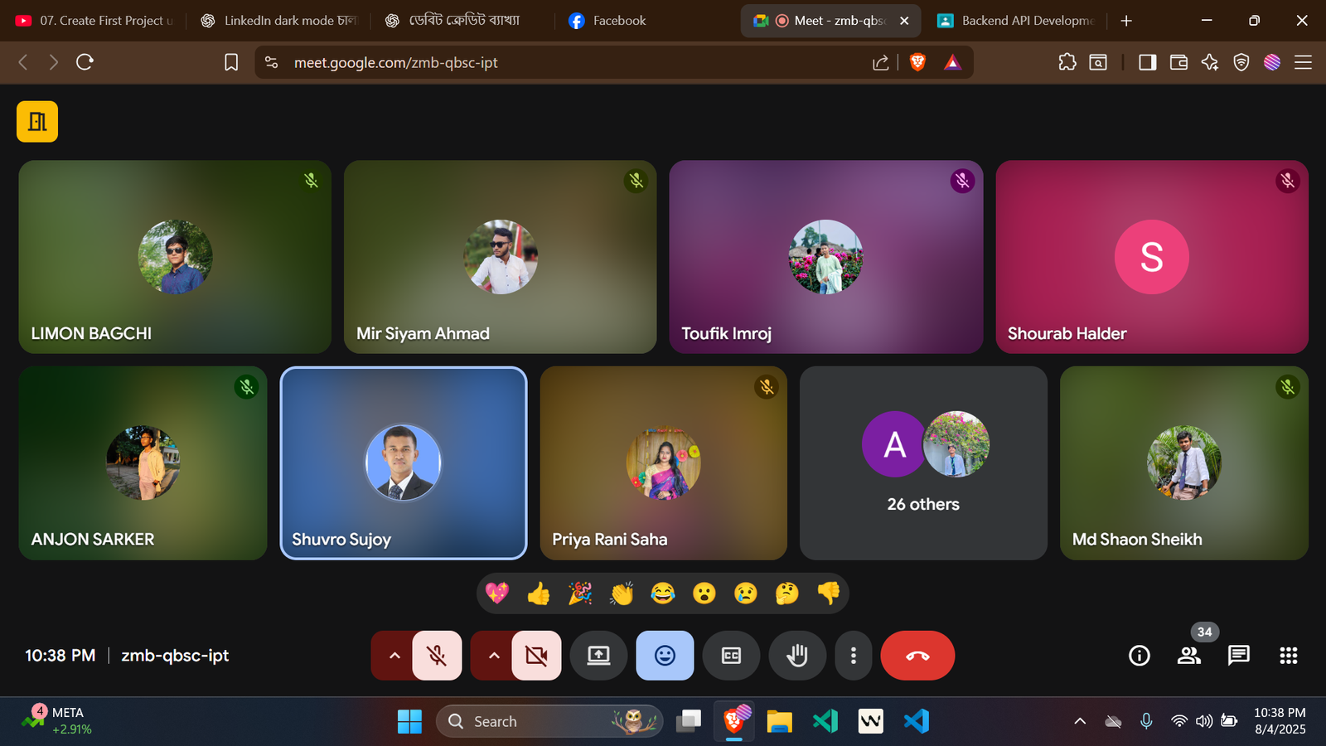Image resolution: width=1326 pixels, height=746 pixels.
Task: Show the participants list
Action: coord(1189,656)
